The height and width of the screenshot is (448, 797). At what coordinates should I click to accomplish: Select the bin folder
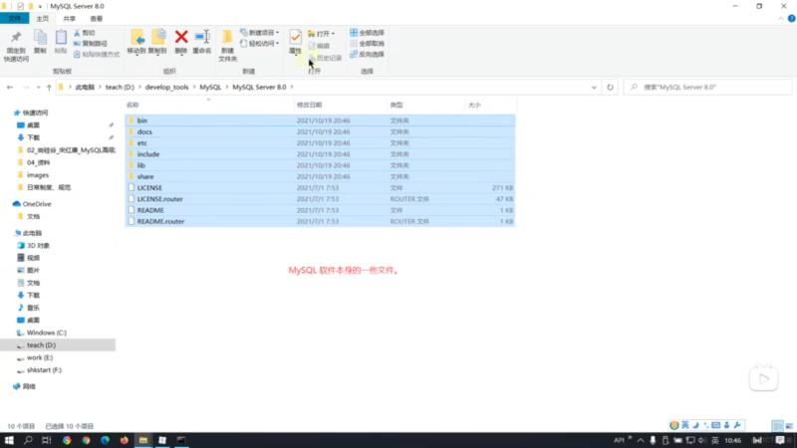point(320,120)
